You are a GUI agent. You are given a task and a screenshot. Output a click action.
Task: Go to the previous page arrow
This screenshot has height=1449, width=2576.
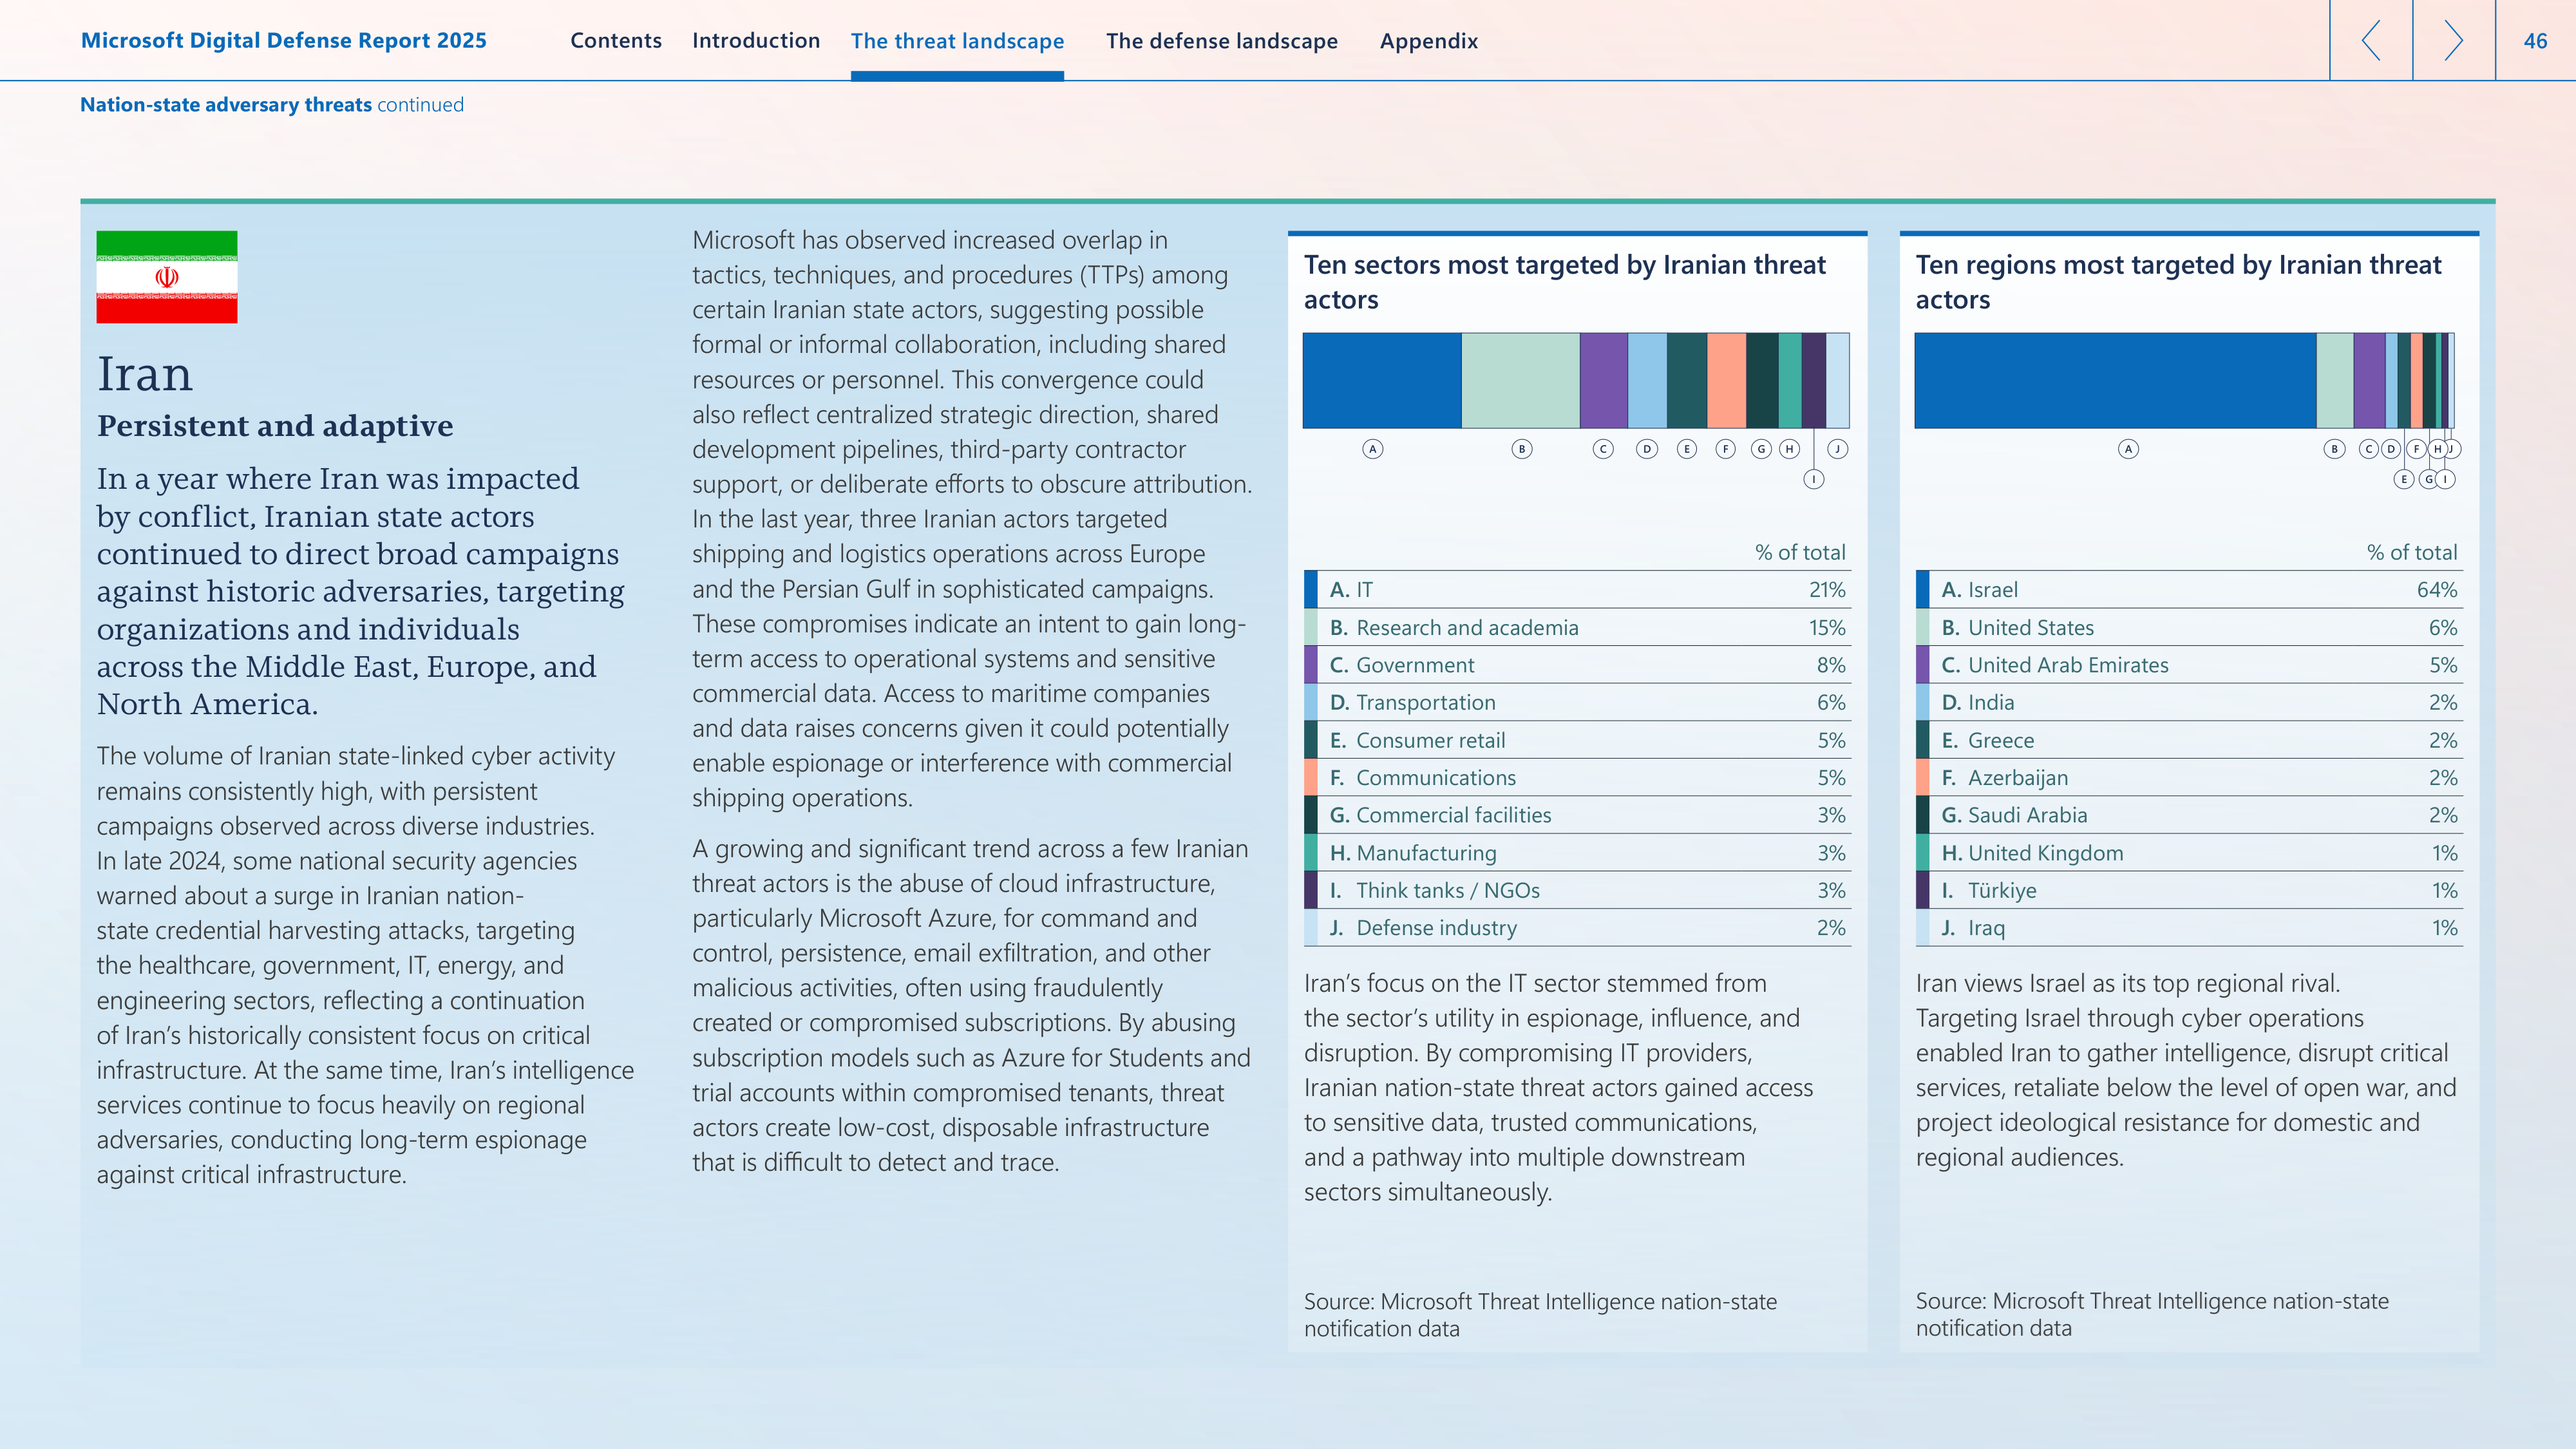click(2371, 40)
